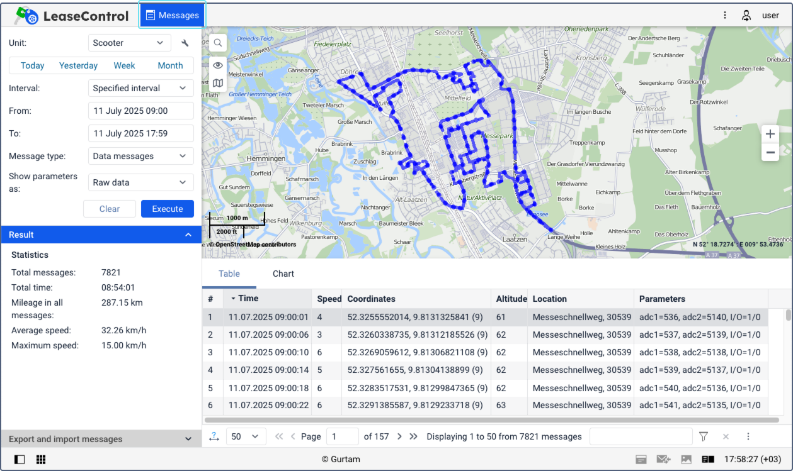
Task: Select message row 11.07.2025 09:00:10
Action: click(x=485, y=352)
